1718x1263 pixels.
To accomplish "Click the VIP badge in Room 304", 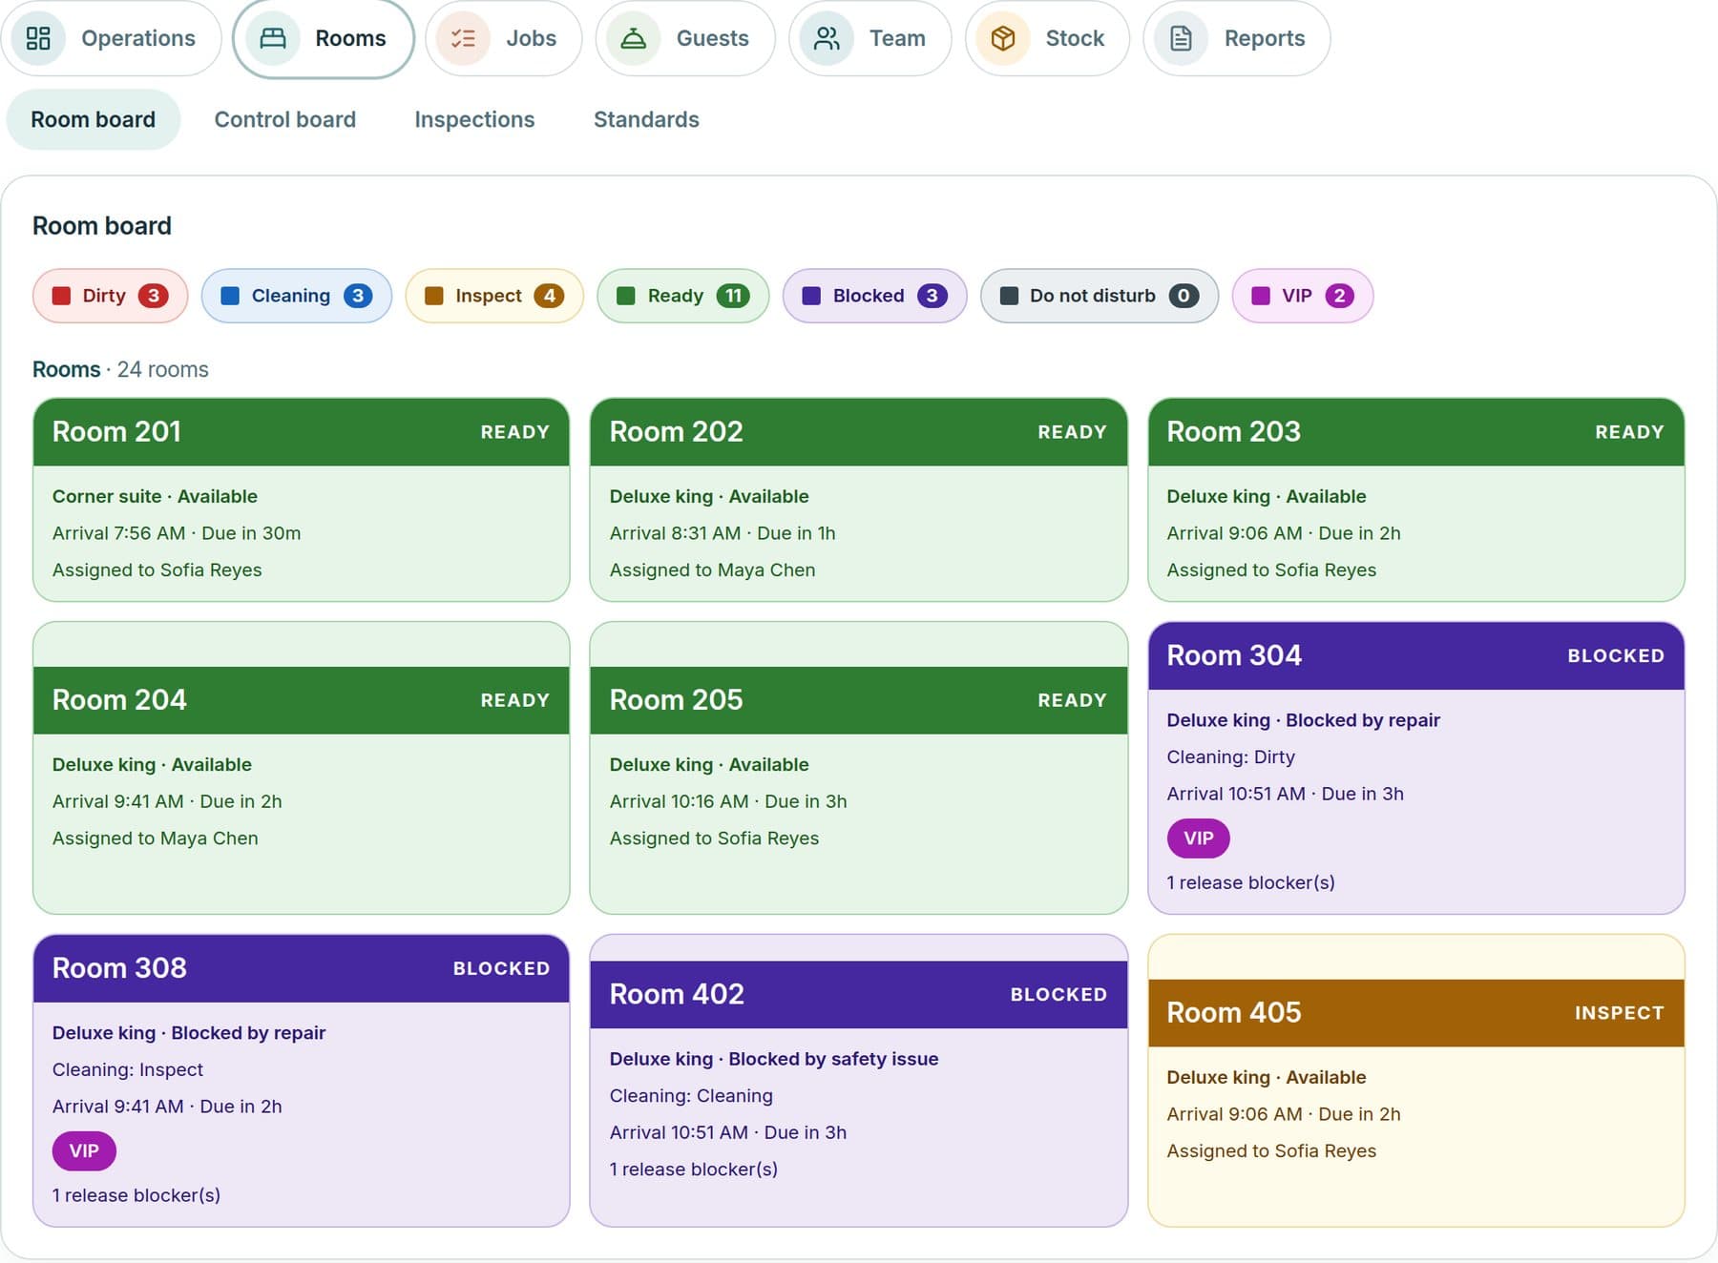I will click(1199, 839).
